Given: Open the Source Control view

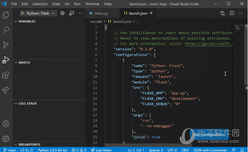Looking at the screenshot, I should pyautogui.click(x=6, y=45).
